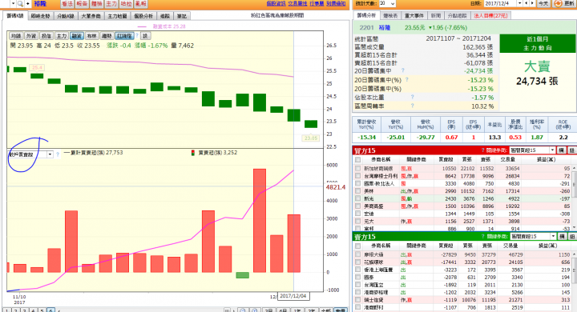Toggle the 外資 chart overlay

[x=31, y=36]
